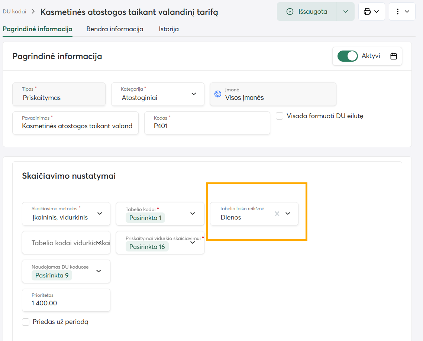Screen dimensions: 423x341
Task: Click the printer icon in the header
Action: click(x=367, y=12)
